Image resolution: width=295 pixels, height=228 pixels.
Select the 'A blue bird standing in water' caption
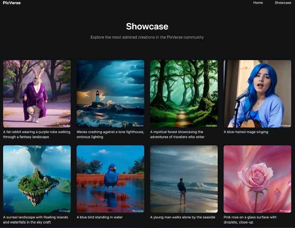coord(99,217)
